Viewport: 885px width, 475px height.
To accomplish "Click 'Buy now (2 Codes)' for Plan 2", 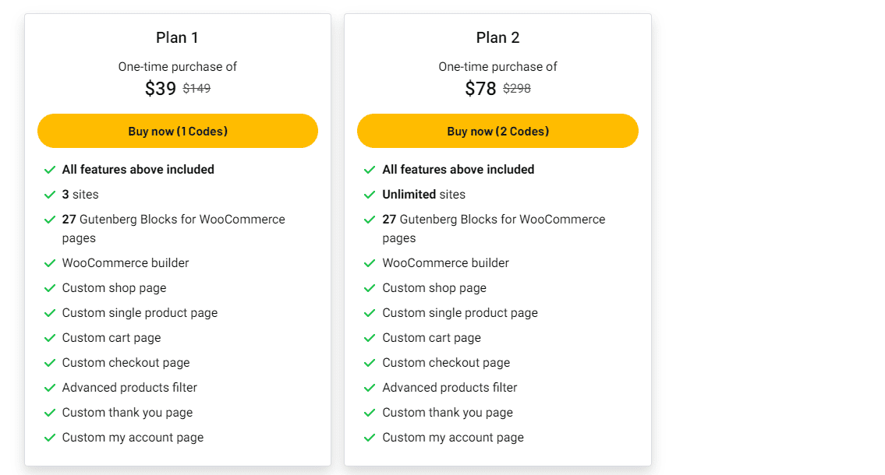I will click(497, 131).
